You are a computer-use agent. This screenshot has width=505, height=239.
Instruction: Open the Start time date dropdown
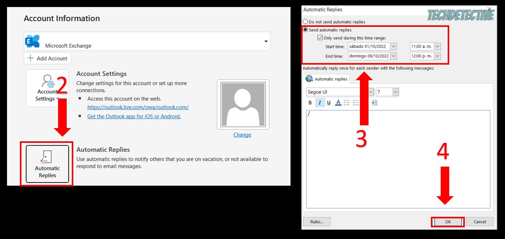click(x=393, y=46)
